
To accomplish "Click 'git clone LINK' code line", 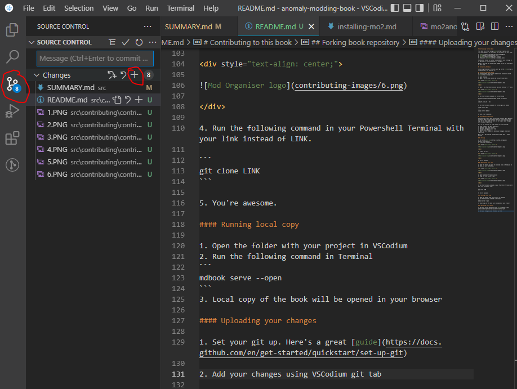I will [229, 171].
